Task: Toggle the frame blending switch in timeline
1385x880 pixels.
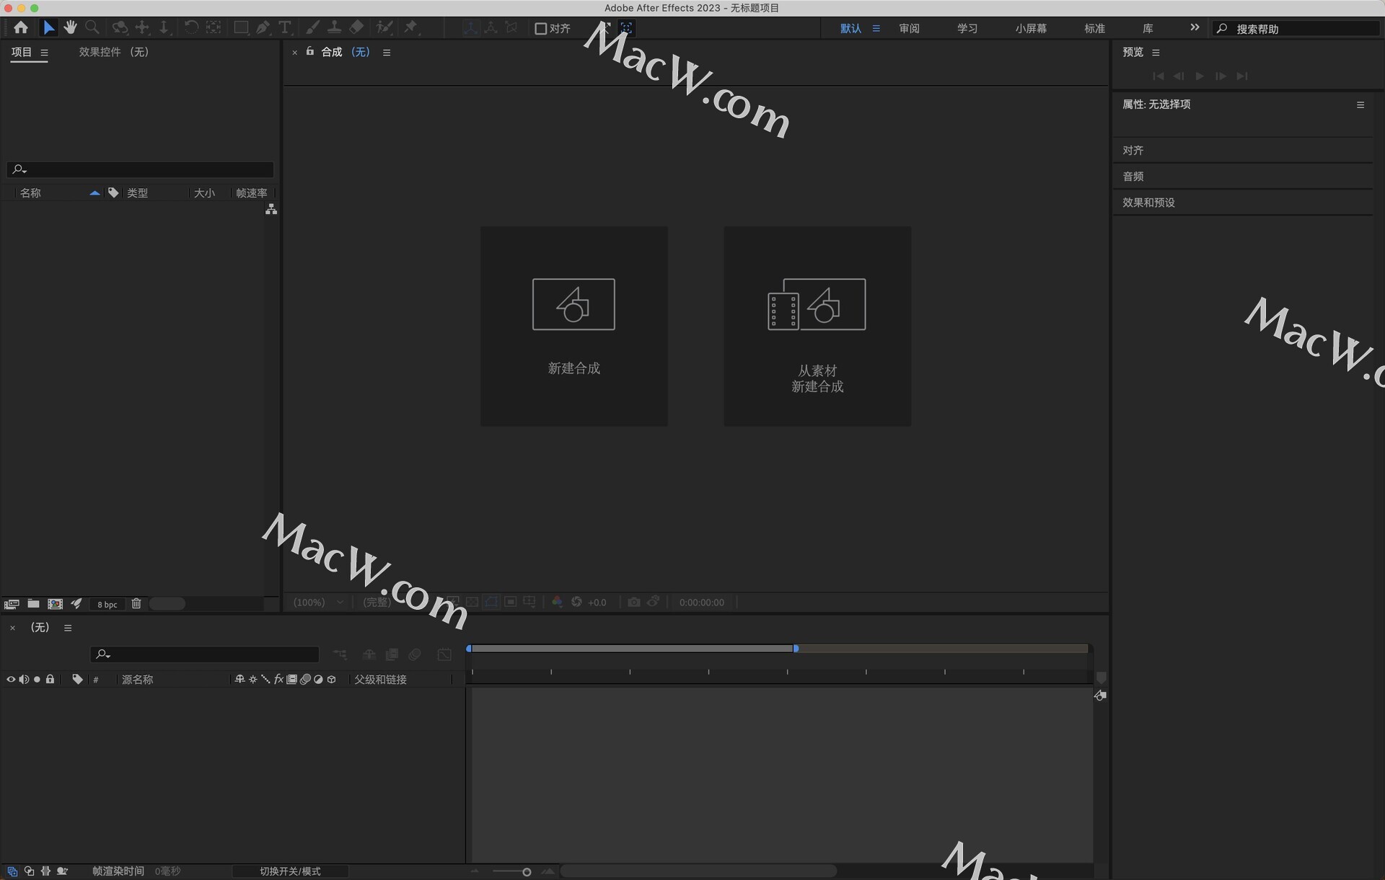Action: 392,654
